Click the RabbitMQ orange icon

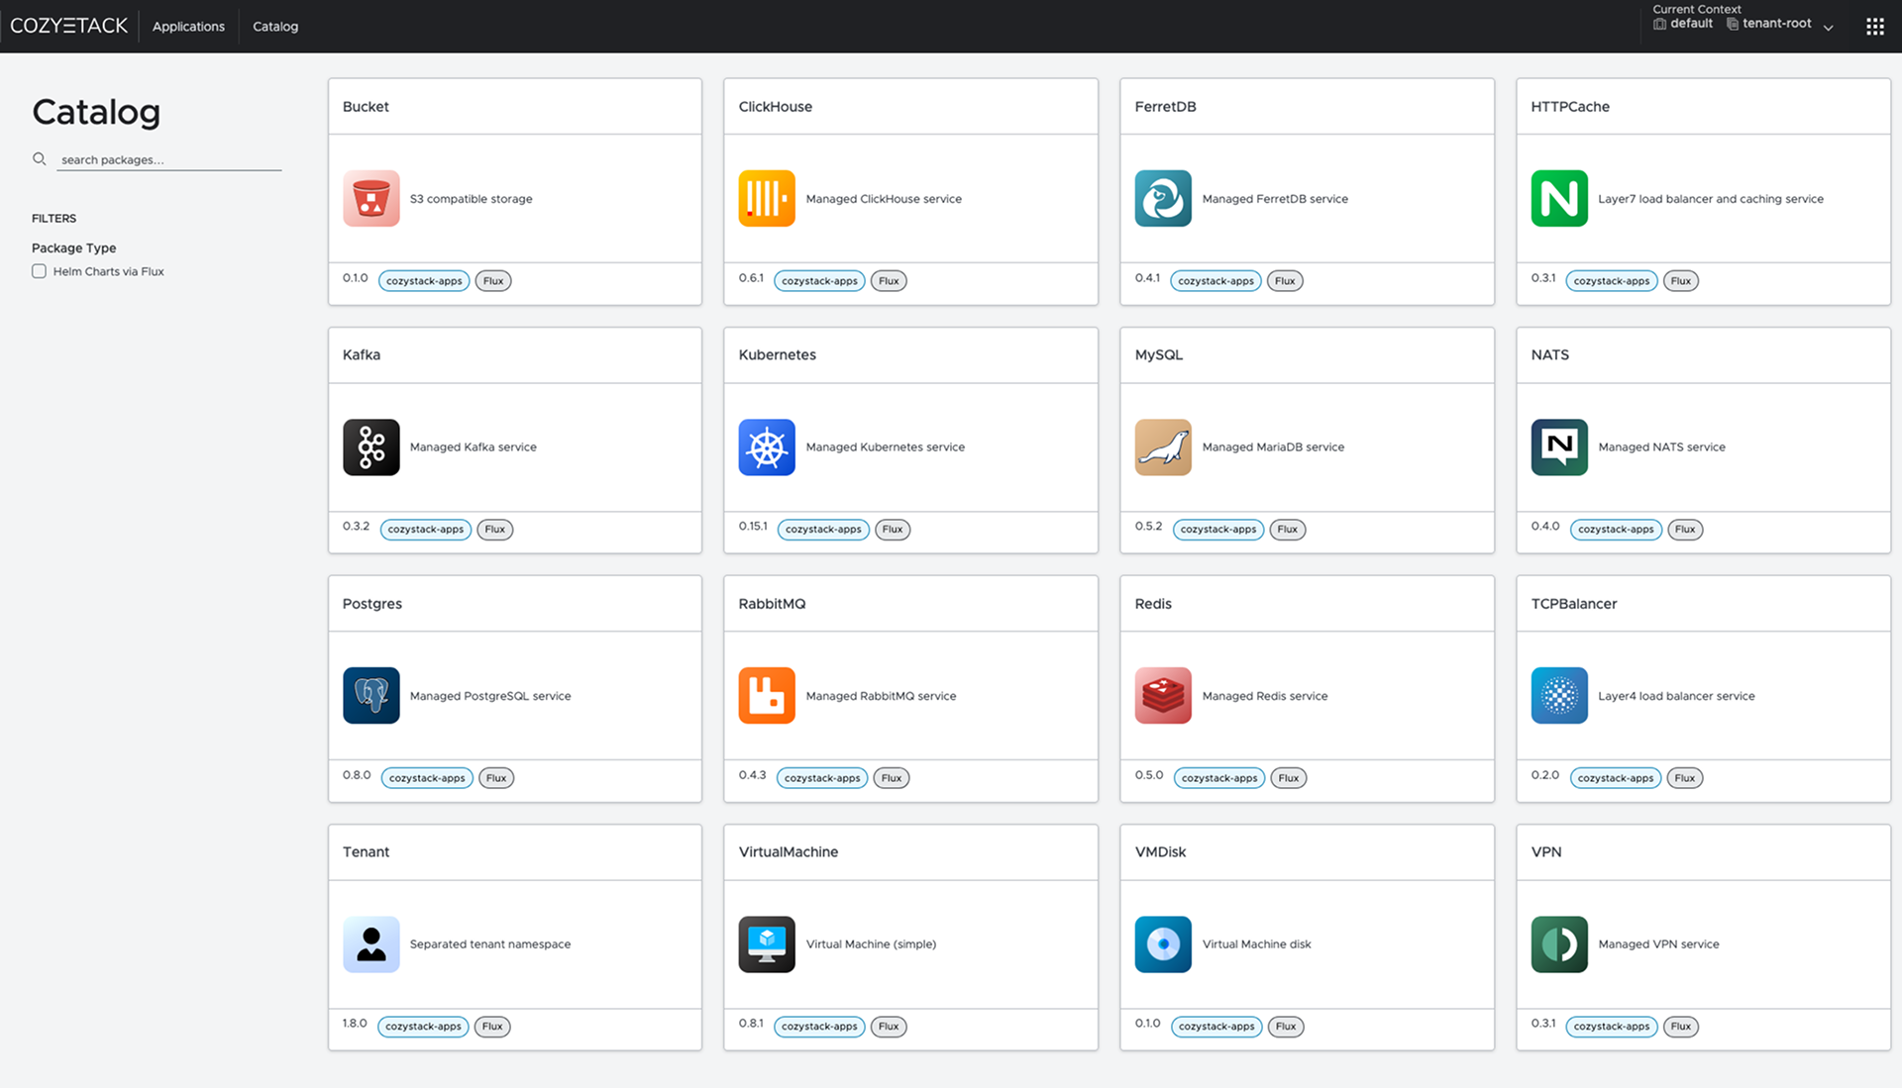767,696
